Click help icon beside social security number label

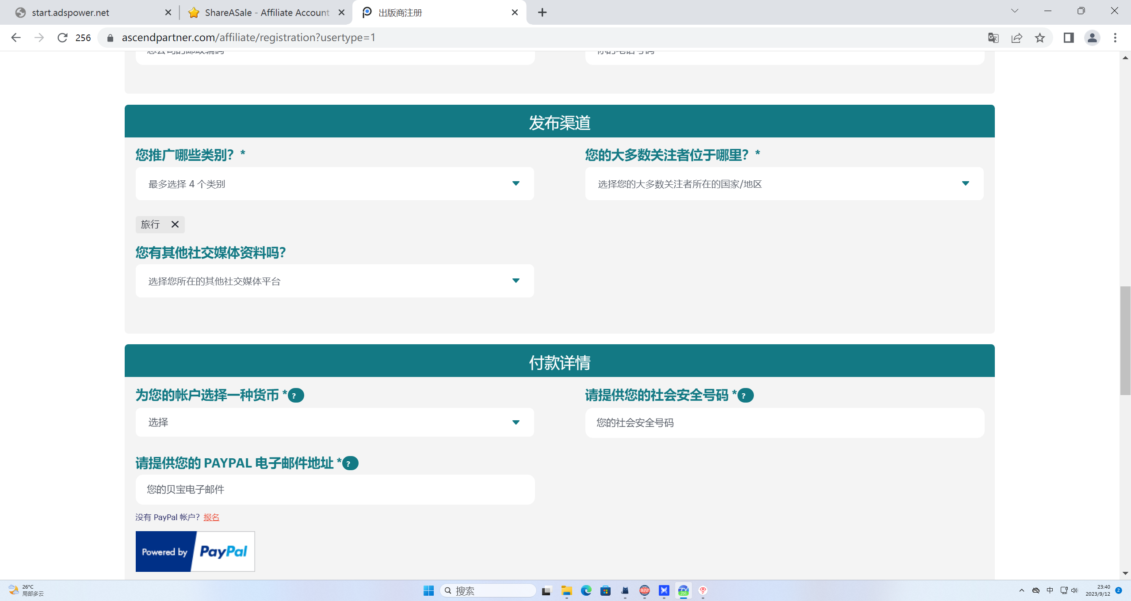pyautogui.click(x=745, y=395)
